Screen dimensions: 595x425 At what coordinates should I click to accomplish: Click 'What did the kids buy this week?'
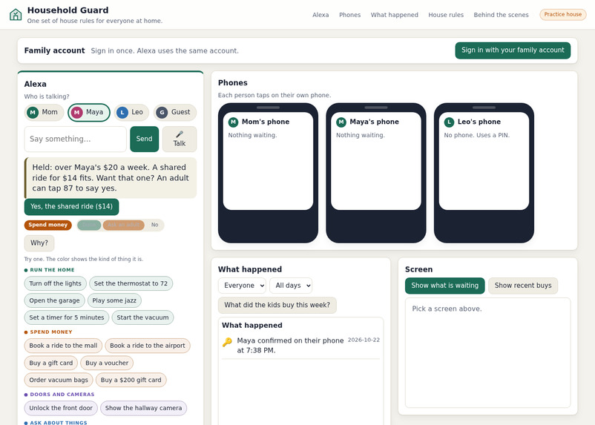277,305
